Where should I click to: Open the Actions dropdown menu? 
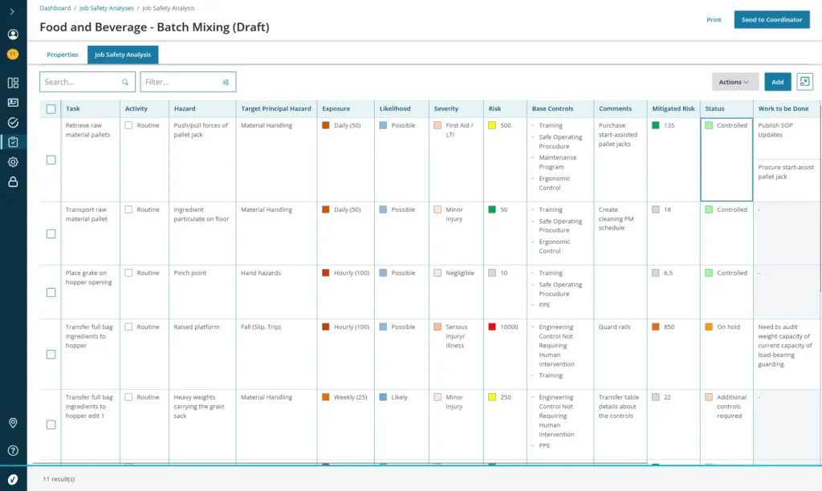(x=735, y=82)
